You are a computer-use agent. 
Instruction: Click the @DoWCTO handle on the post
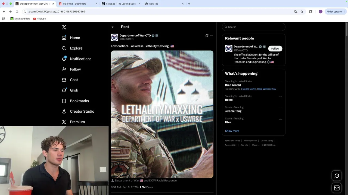tap(126, 39)
